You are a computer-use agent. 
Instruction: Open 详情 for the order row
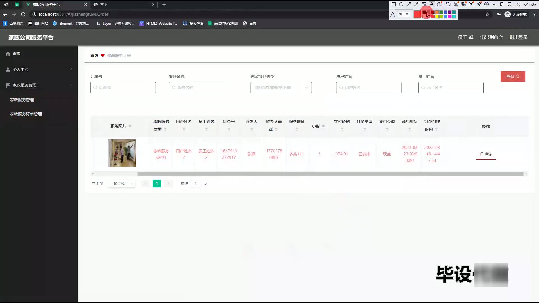[486, 154]
